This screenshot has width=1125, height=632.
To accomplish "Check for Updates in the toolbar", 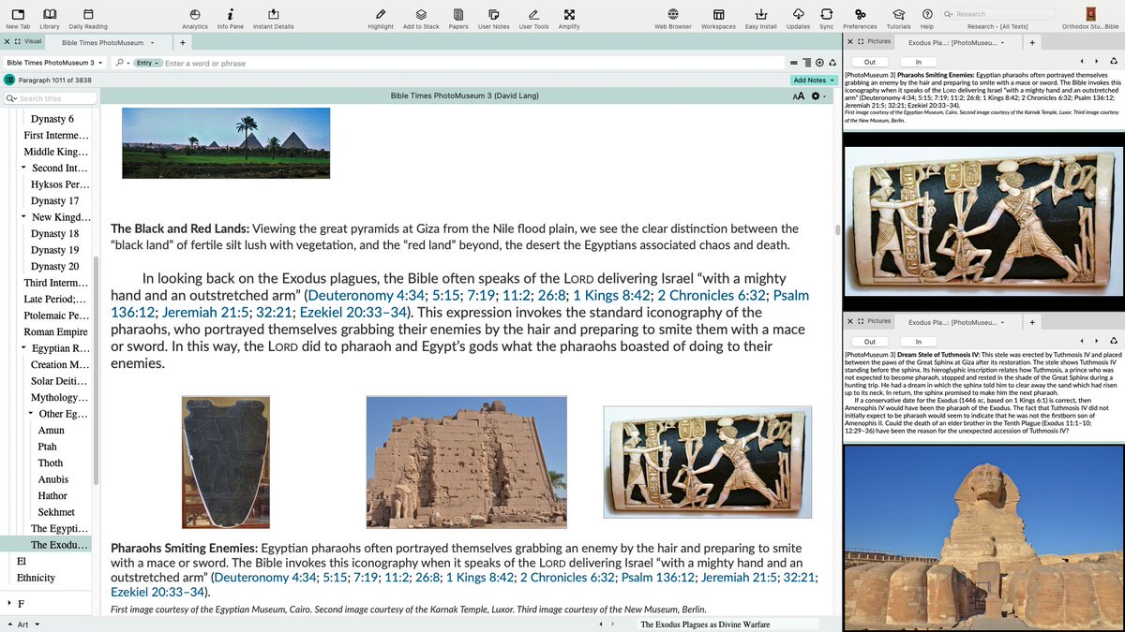I will [x=798, y=18].
